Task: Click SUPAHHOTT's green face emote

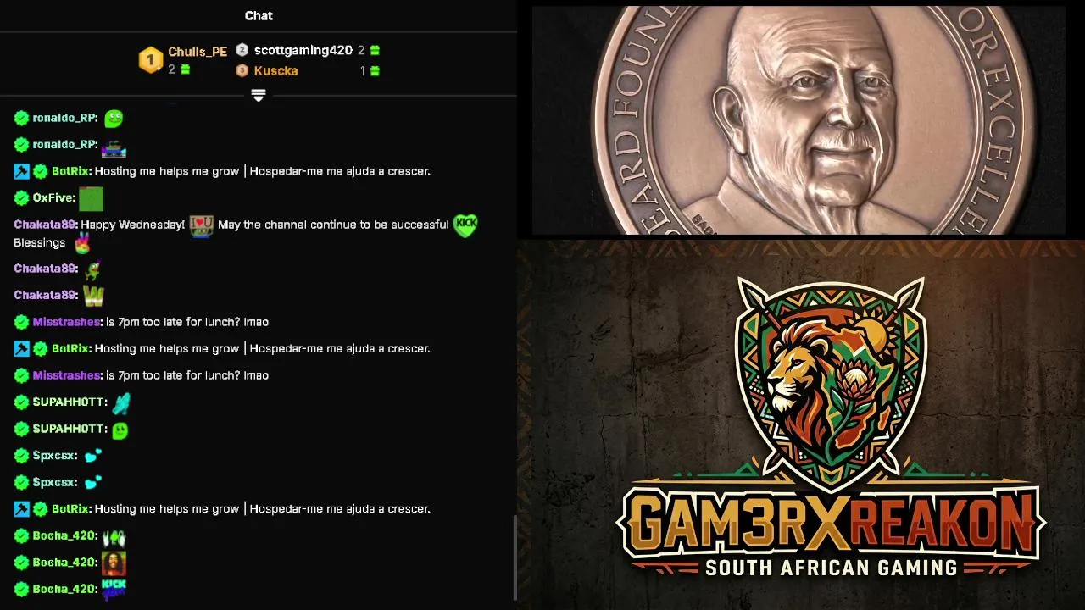Action: point(120,430)
